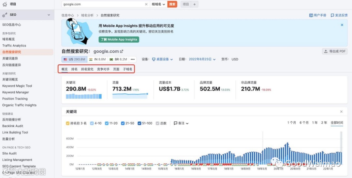Select the 全部时间 time range
The width and height of the screenshot is (352, 178).
point(337,123)
